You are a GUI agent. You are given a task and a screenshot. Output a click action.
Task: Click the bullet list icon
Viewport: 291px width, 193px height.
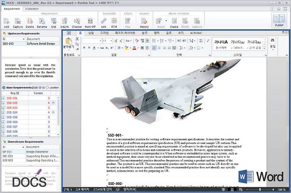(154, 41)
